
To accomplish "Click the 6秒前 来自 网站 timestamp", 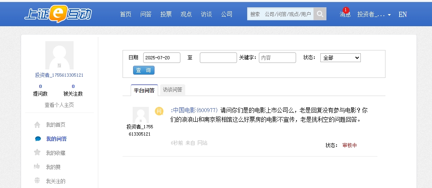I will click(189, 143).
